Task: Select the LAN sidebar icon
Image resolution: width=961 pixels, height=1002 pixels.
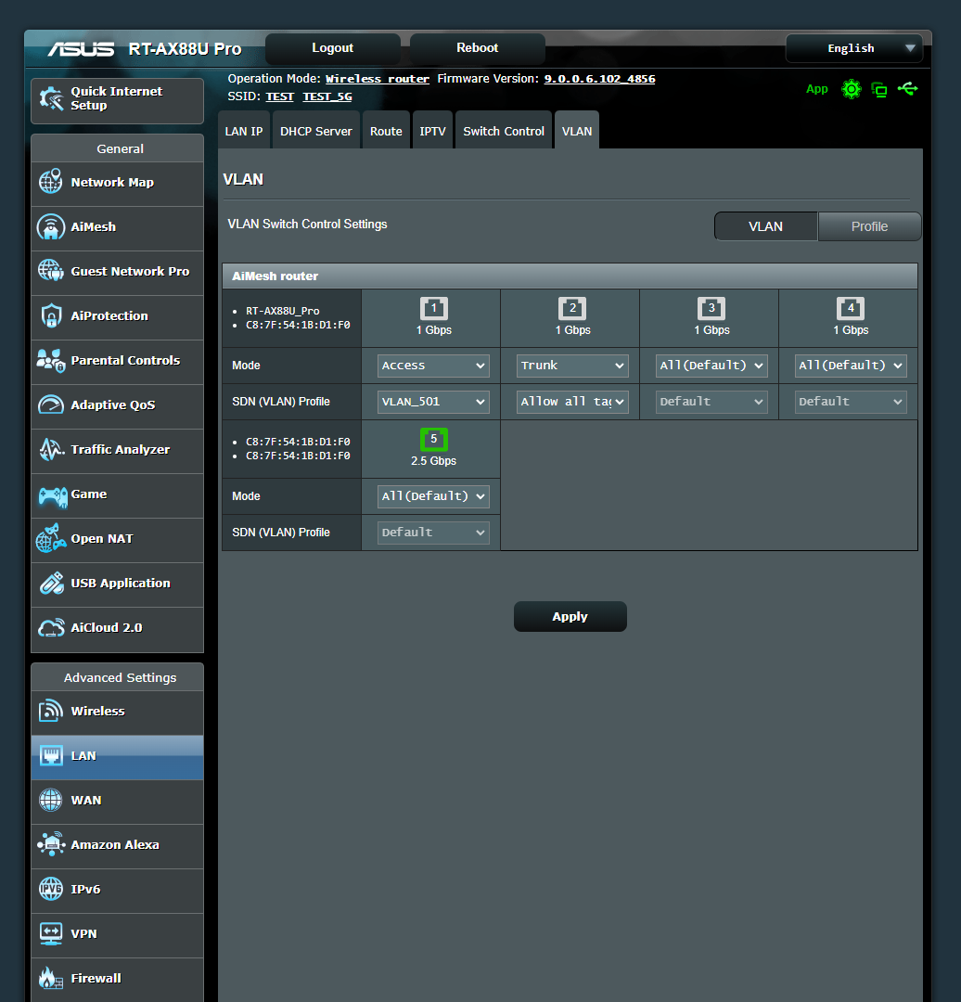Action: (x=51, y=755)
